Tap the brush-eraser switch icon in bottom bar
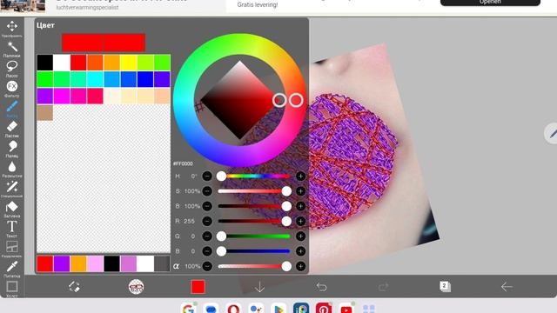The height and width of the screenshot is (313, 557). point(74,287)
